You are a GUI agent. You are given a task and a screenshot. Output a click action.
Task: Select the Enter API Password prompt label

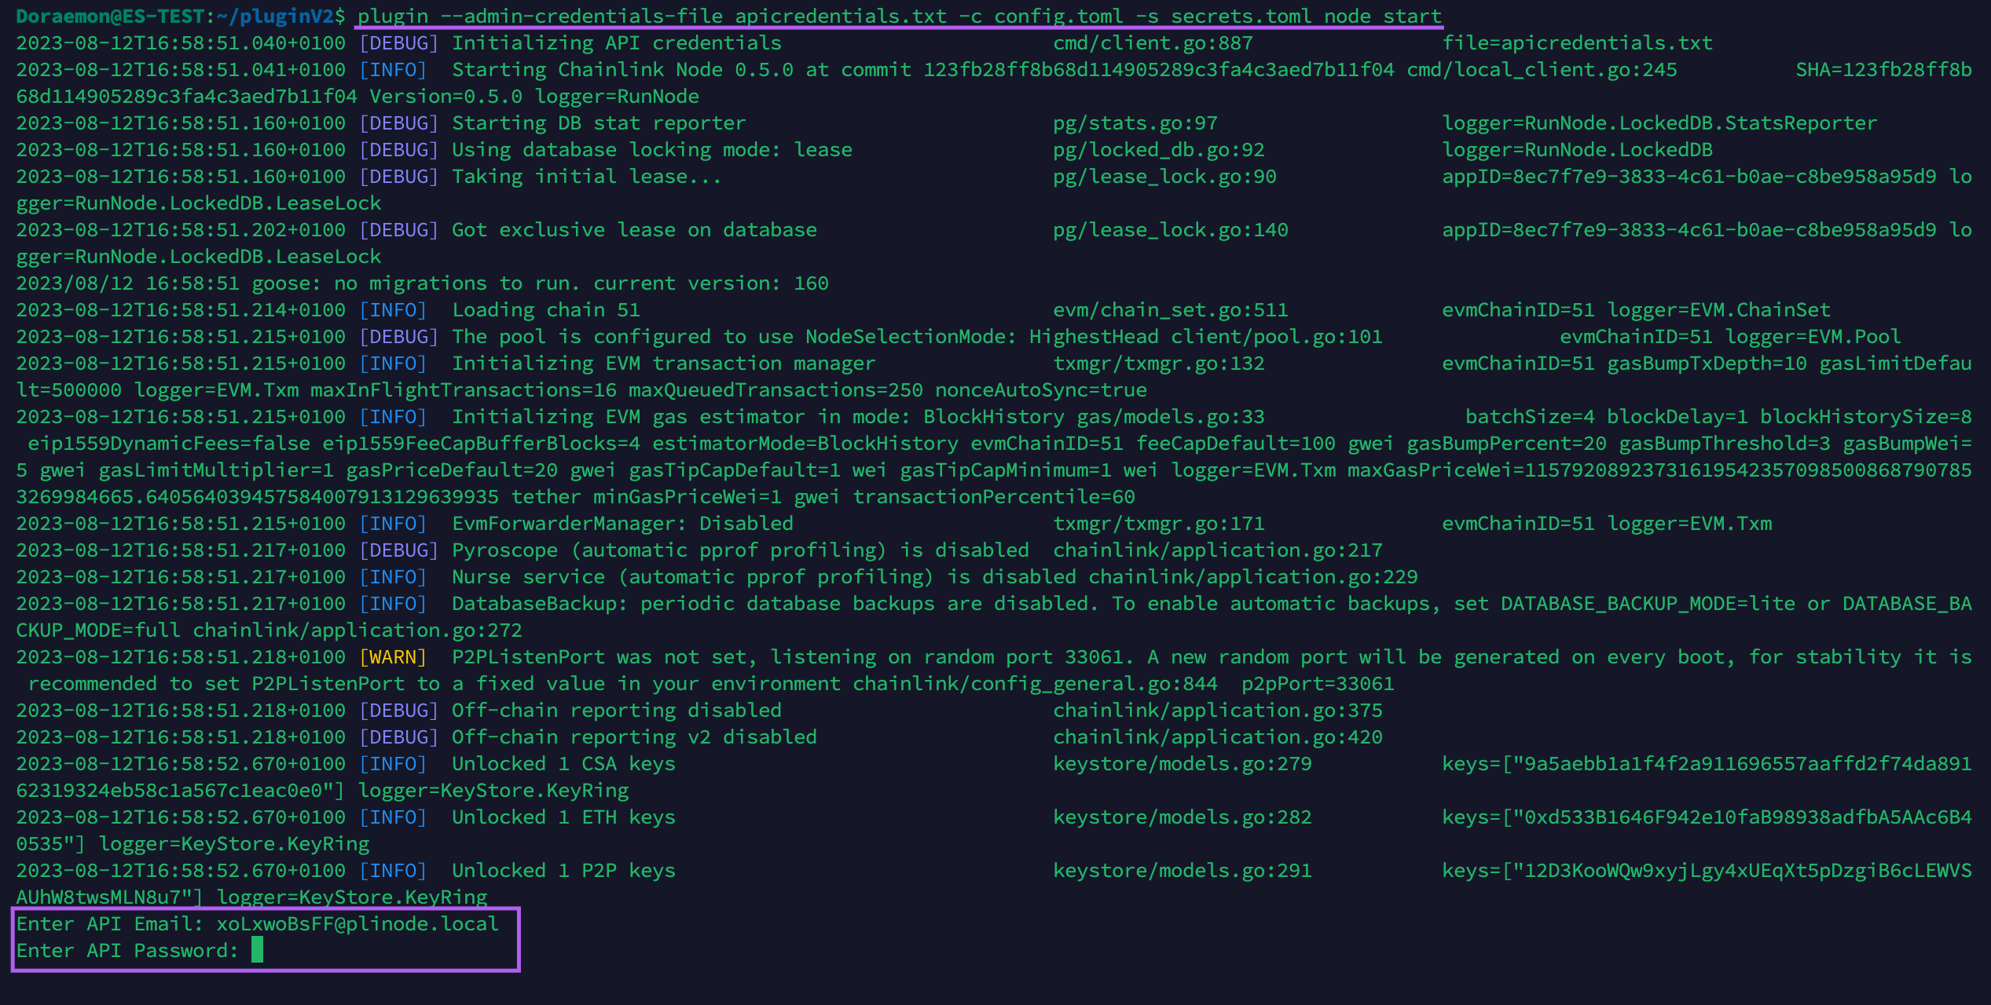pos(126,950)
